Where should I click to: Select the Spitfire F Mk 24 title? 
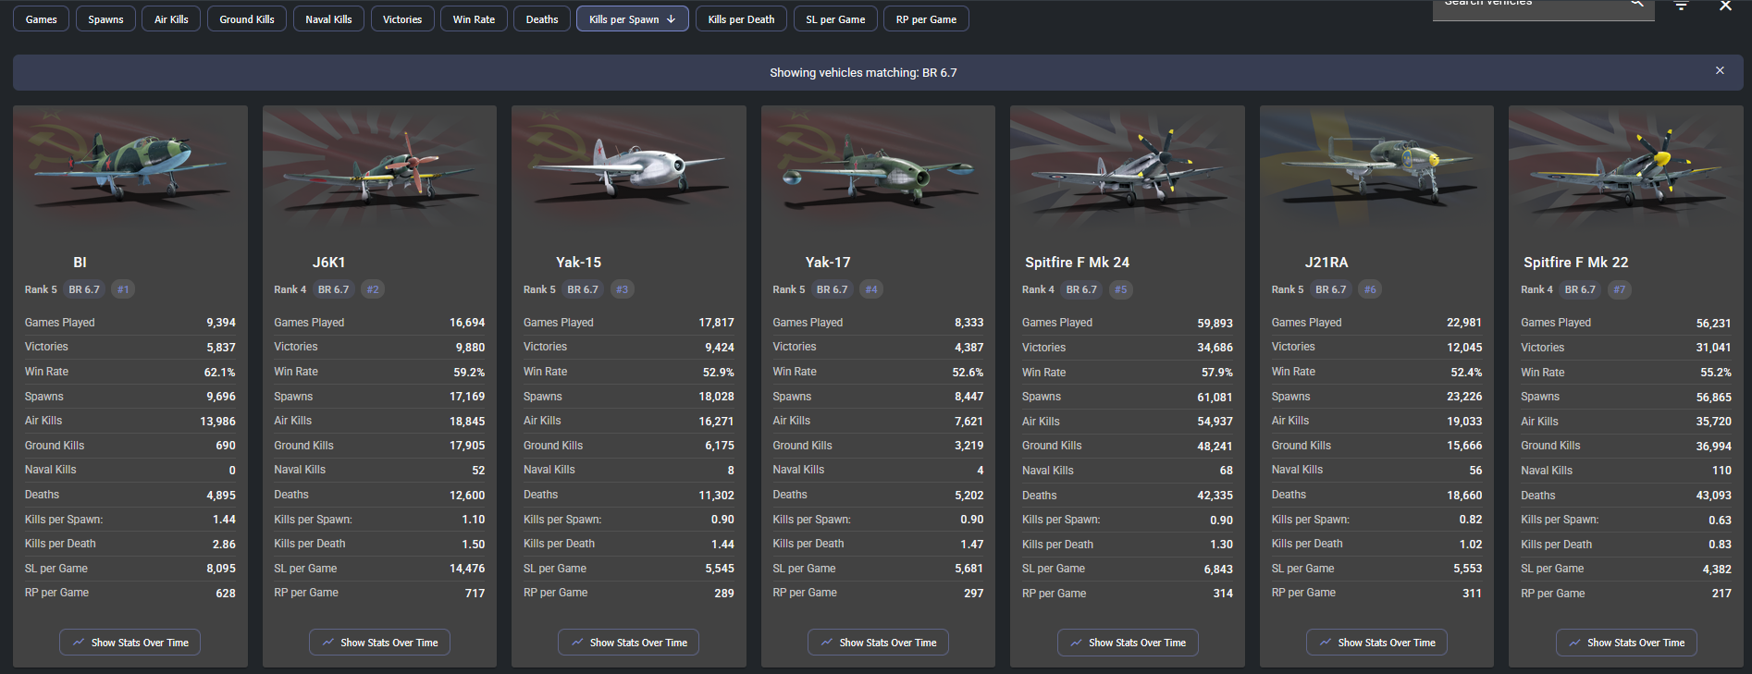pyautogui.click(x=1078, y=263)
